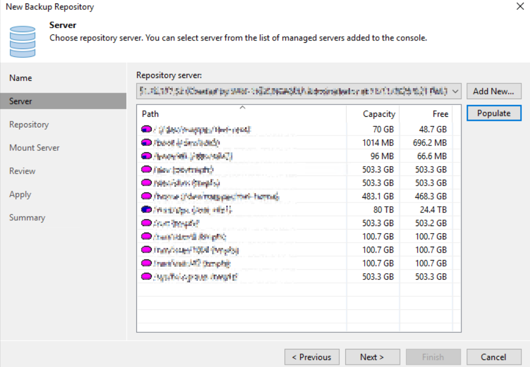Click the database repository icon in the header
This screenshot has height=367, width=530.
click(x=22, y=42)
